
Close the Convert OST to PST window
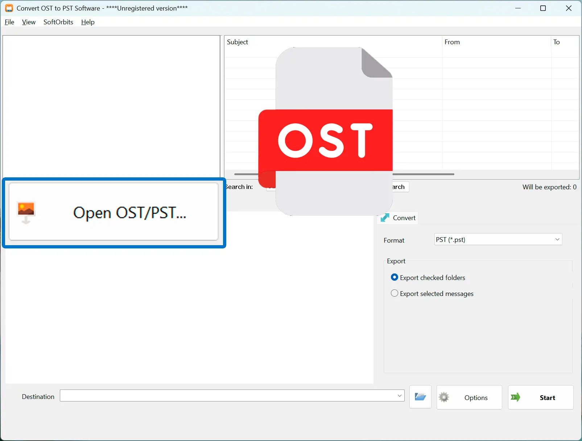click(569, 8)
